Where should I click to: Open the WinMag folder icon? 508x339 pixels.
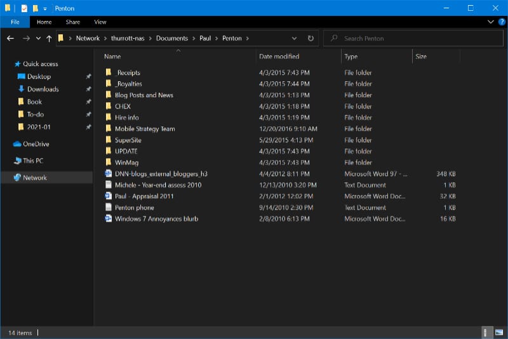[x=109, y=163]
